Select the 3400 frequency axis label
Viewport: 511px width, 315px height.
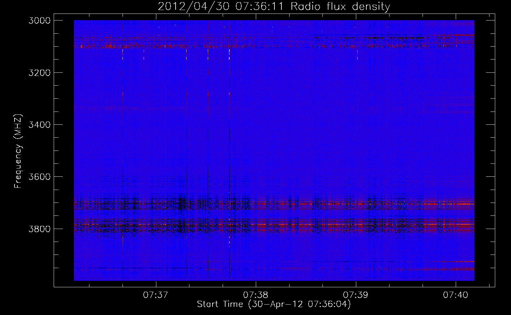click(x=39, y=125)
